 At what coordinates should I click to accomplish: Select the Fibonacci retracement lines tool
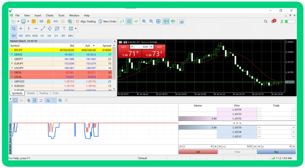coord(57,29)
